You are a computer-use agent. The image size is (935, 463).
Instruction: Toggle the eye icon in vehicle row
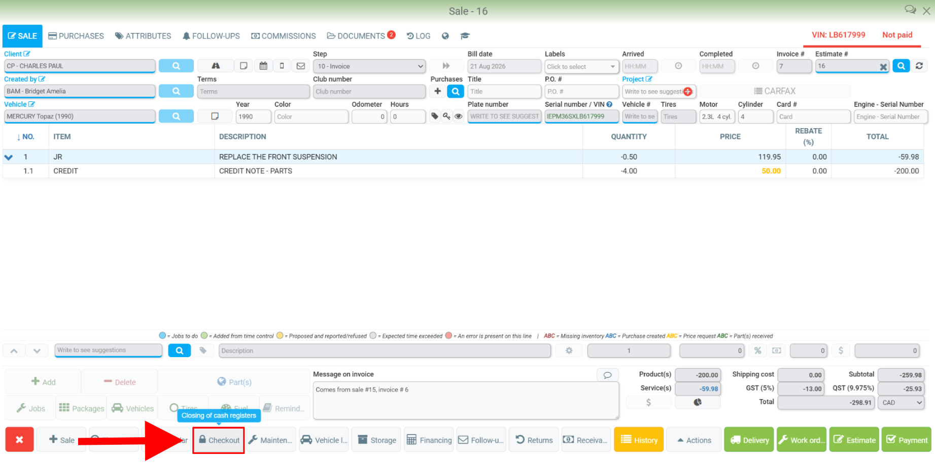coord(459,116)
